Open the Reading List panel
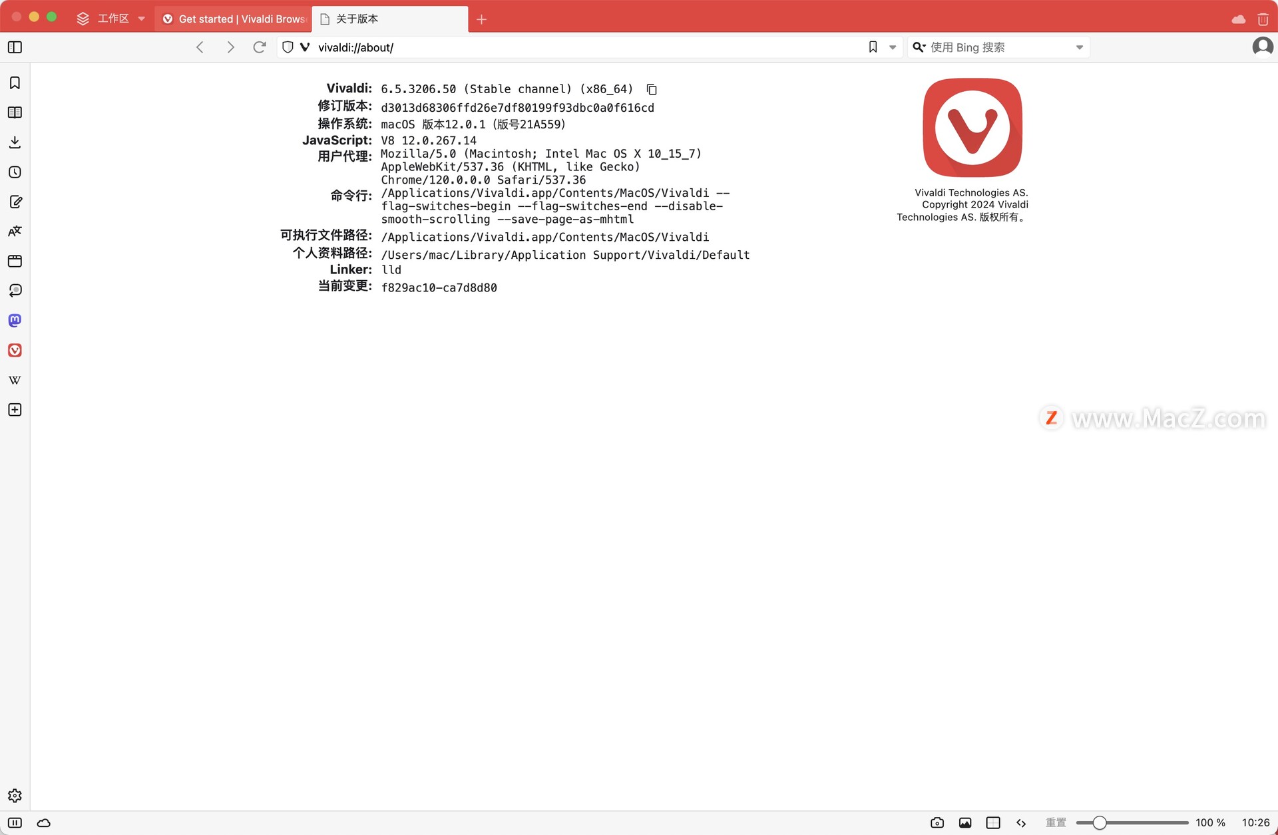This screenshot has height=835, width=1278. tap(15, 112)
